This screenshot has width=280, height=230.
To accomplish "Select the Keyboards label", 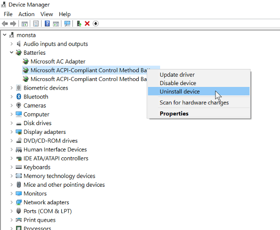I will click(x=37, y=167).
